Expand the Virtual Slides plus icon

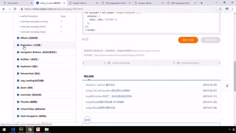click(18, 109)
